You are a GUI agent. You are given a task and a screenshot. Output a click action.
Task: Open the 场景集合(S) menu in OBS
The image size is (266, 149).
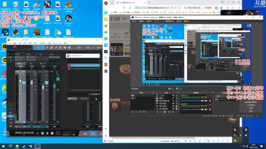(x=170, y=21)
